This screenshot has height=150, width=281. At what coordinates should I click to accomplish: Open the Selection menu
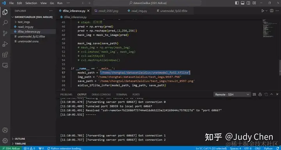pos(31,3)
